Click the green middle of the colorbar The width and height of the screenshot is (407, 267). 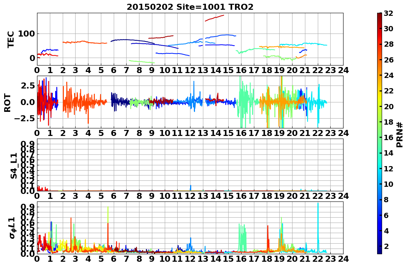click(379, 133)
